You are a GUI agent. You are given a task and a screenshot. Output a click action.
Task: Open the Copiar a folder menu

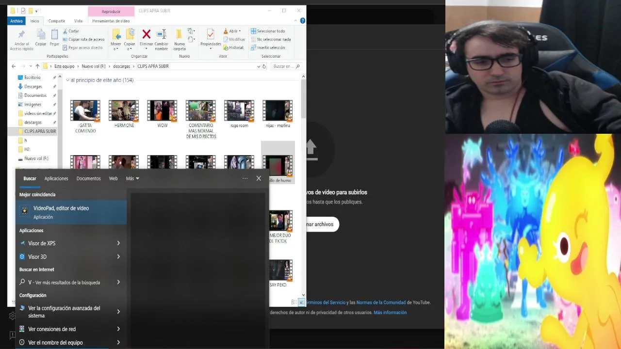point(130,40)
